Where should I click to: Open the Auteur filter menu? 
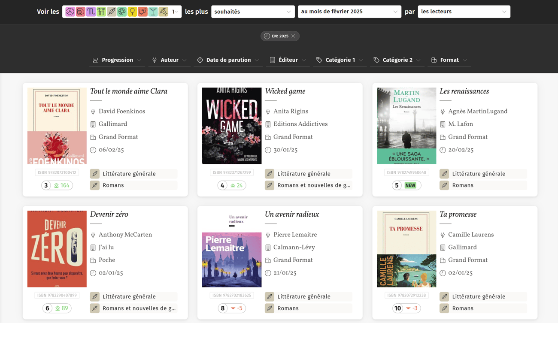(x=170, y=60)
